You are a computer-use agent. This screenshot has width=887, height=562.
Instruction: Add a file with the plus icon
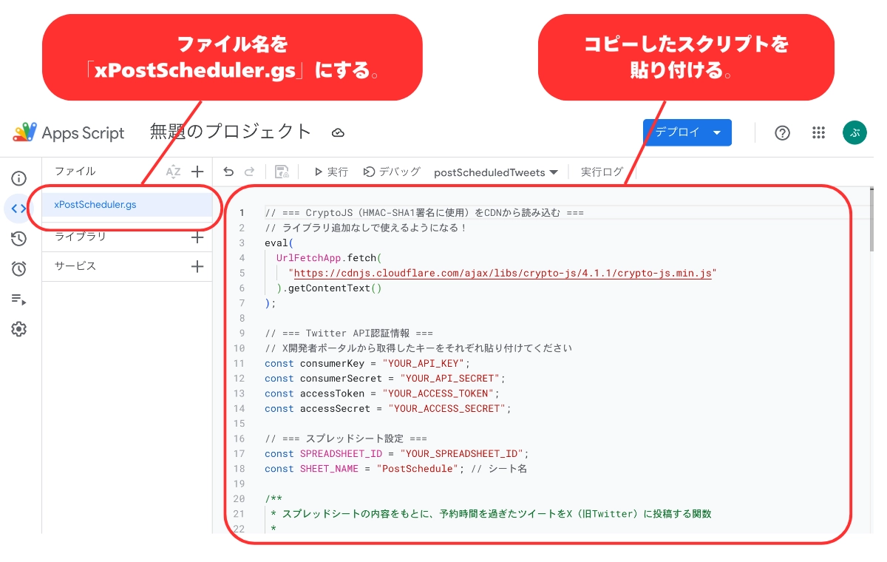tap(197, 172)
